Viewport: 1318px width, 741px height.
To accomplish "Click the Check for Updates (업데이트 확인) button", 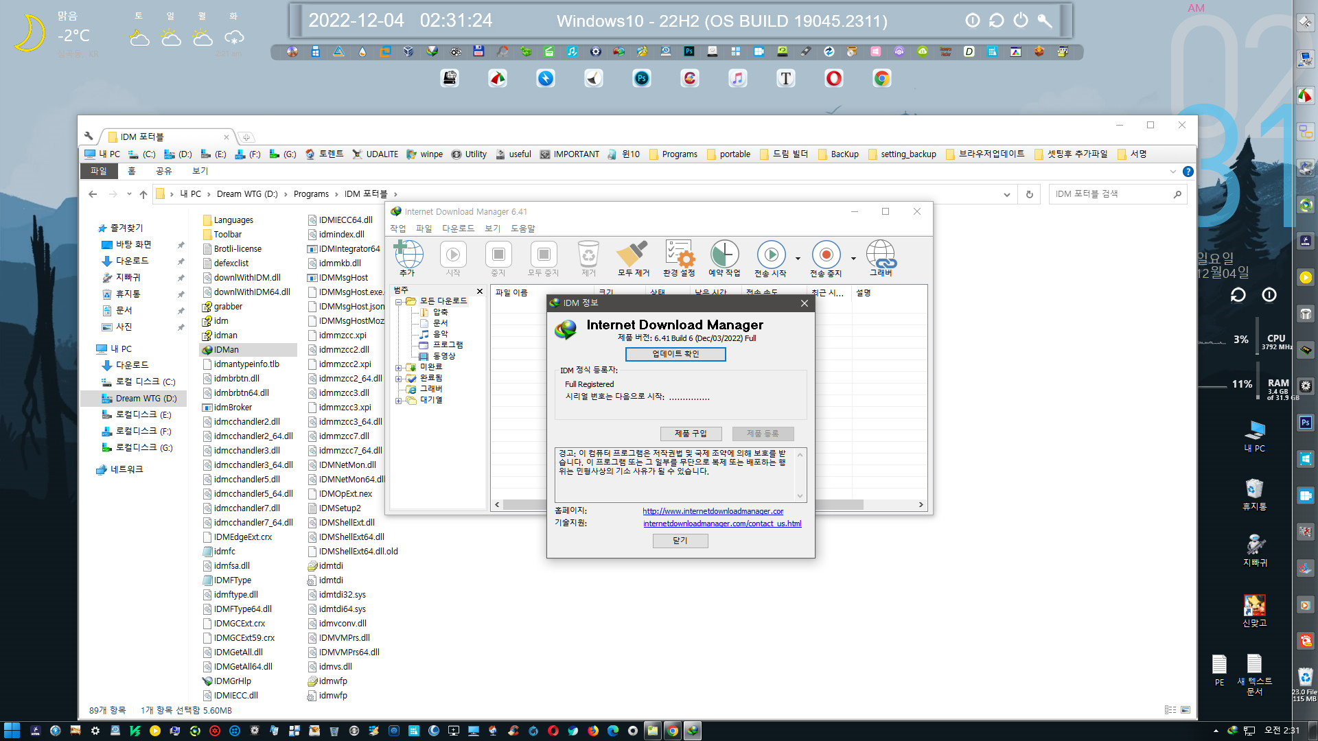I will tap(675, 354).
